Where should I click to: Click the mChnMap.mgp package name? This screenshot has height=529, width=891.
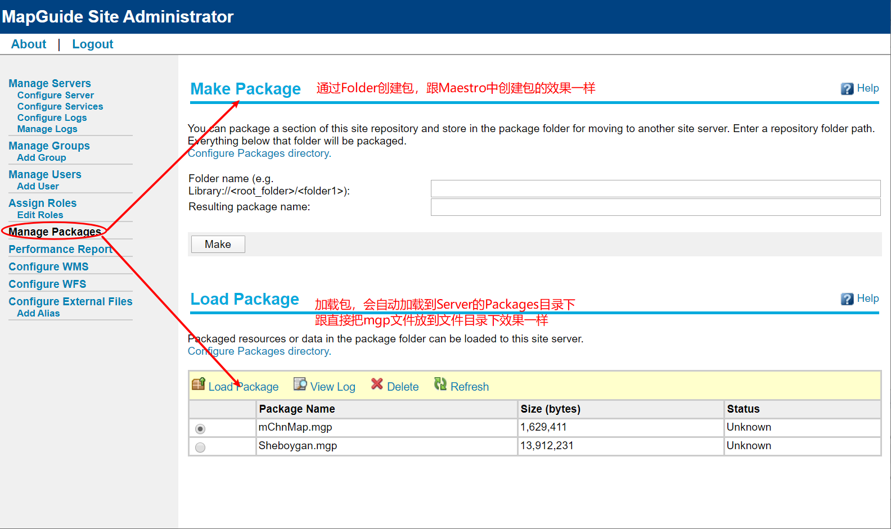tap(295, 427)
